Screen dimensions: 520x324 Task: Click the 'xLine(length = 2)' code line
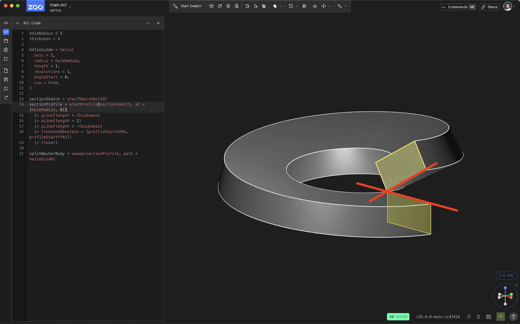pos(58,121)
